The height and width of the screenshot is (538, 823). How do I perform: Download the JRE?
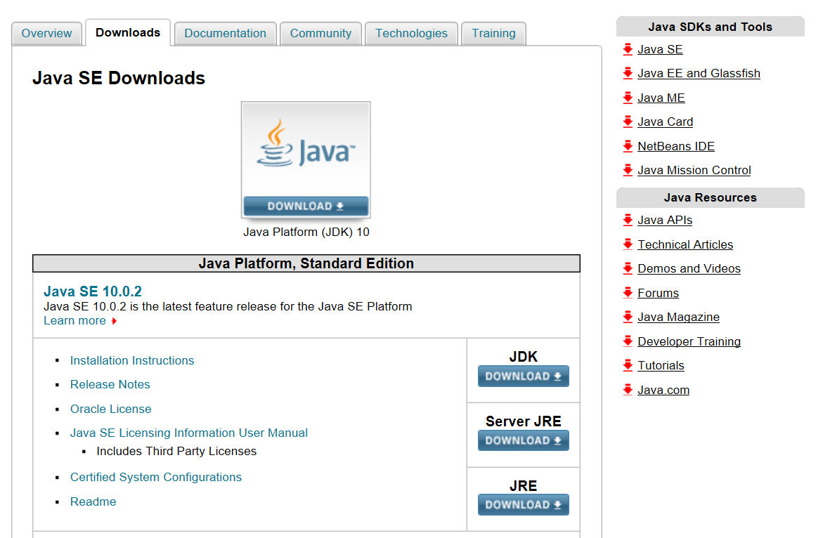coord(524,505)
